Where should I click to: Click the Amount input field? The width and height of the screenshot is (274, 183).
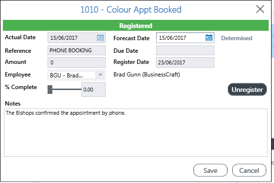pyautogui.click(x=77, y=62)
